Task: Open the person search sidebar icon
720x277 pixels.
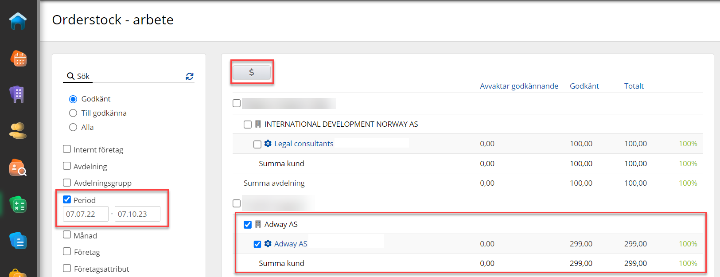Action: coord(18,168)
